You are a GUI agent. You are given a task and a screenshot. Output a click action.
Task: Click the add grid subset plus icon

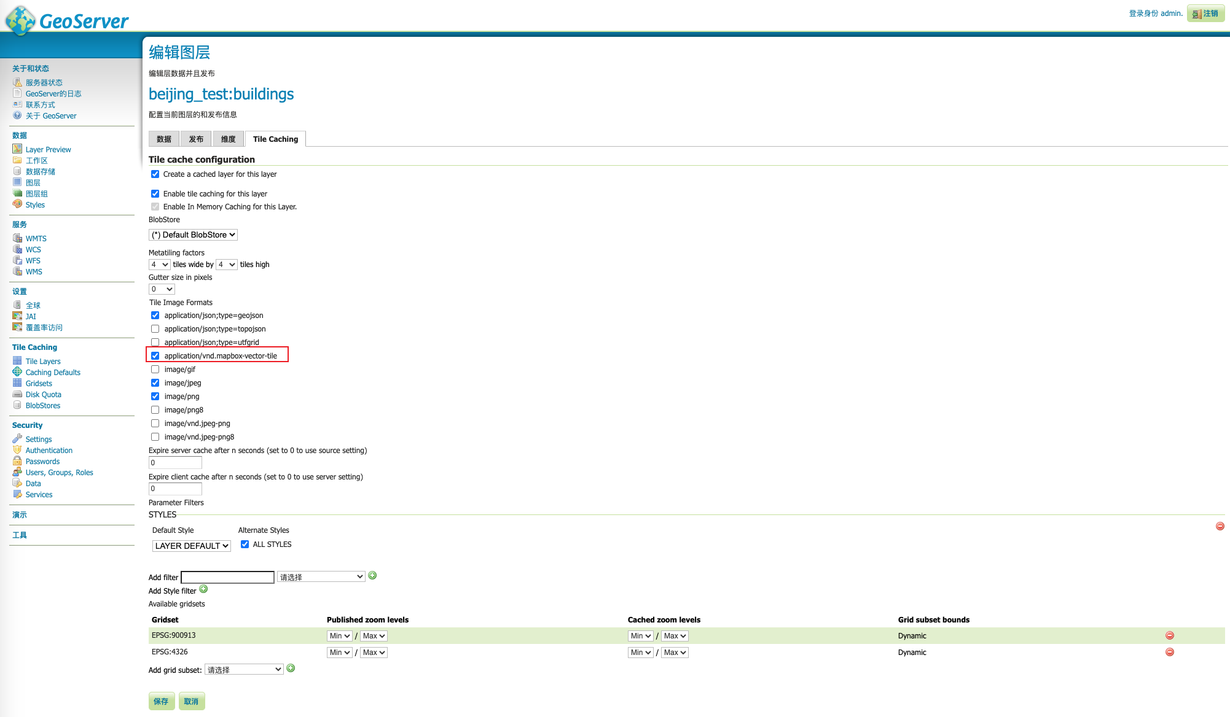pyautogui.click(x=291, y=669)
